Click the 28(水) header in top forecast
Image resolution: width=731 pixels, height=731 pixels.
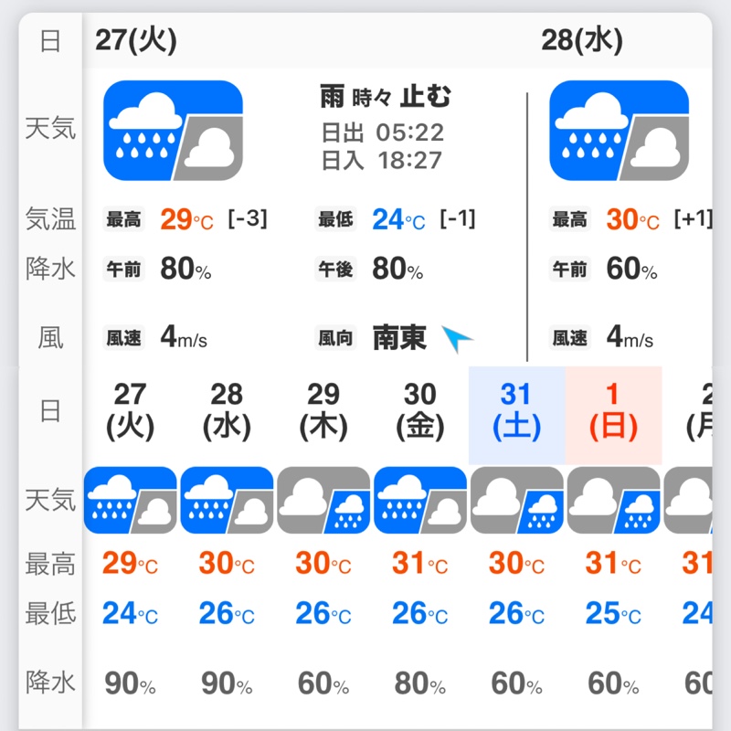click(582, 40)
